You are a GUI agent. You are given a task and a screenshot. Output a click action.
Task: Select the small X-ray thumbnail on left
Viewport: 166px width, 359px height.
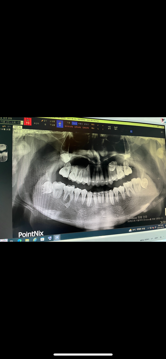click(4, 153)
